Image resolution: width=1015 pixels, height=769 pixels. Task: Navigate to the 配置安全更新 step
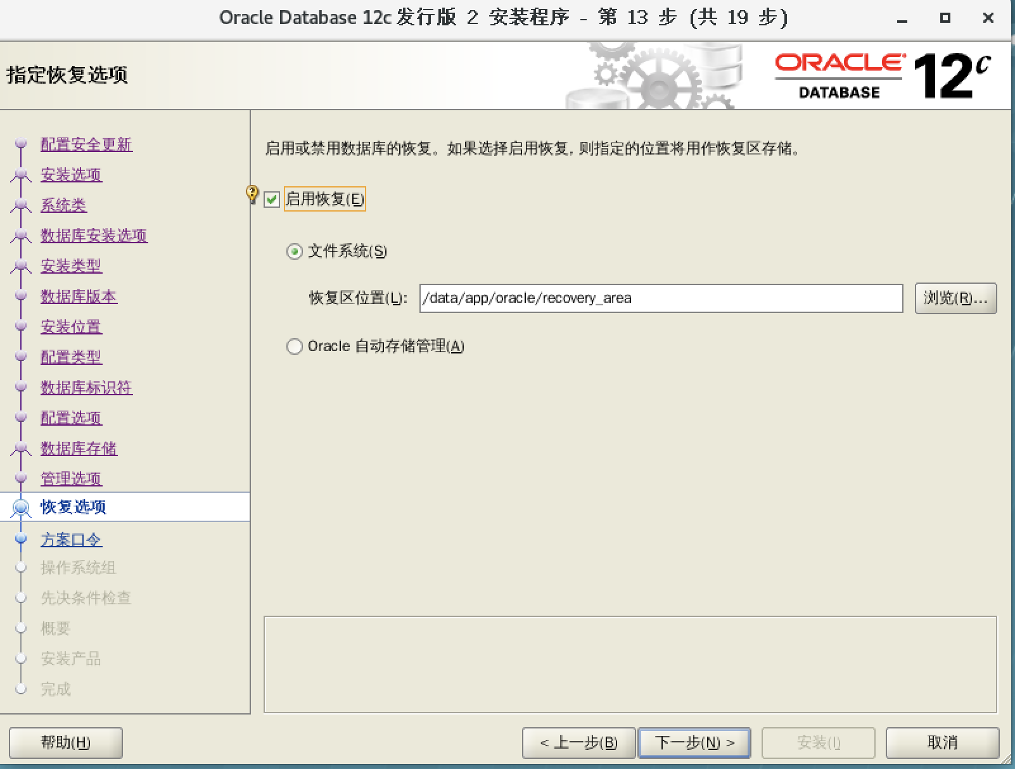(86, 144)
